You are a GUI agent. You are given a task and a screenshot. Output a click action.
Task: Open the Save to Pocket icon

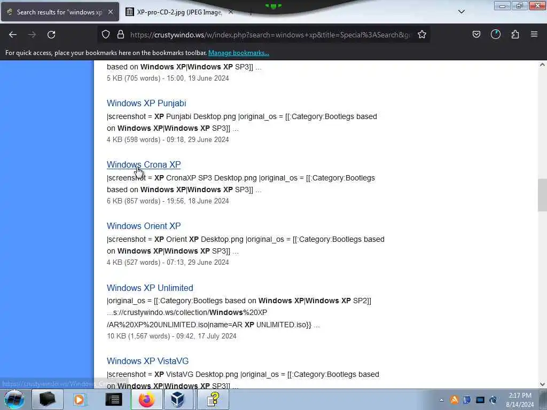tap(476, 34)
